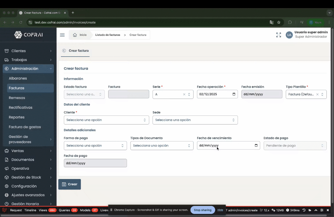Clear the Serie selection with X
Screen dimensions: 334x217
pyautogui.click(x=184, y=94)
